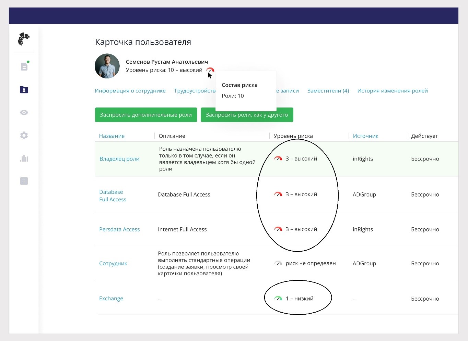
Task: Switch to Информация о сотруднике tab
Action: tap(130, 91)
